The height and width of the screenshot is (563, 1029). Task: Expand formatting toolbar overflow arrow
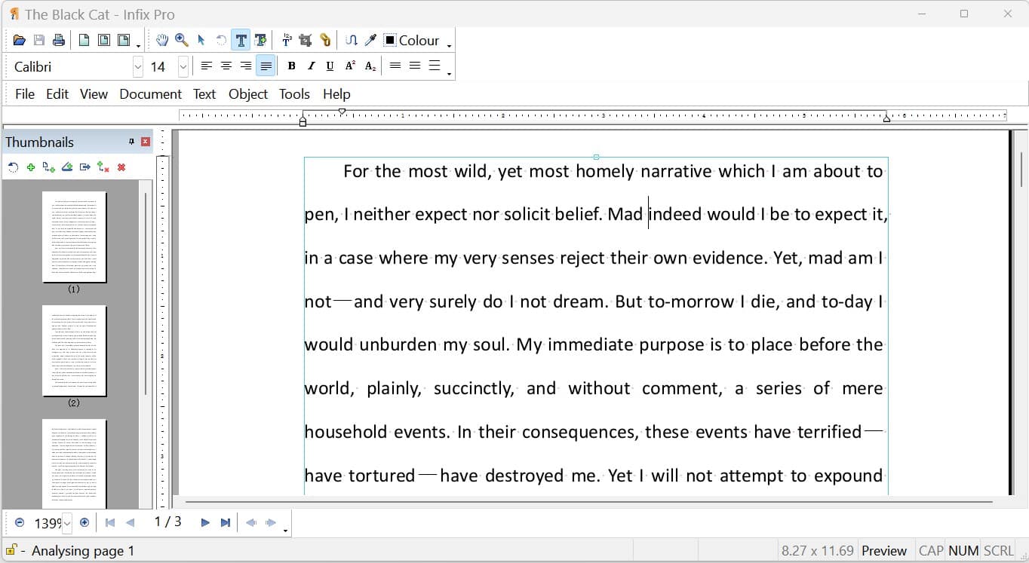click(450, 72)
